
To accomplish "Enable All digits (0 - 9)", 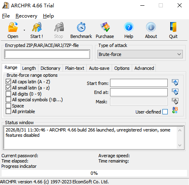I will tap(8, 94).
